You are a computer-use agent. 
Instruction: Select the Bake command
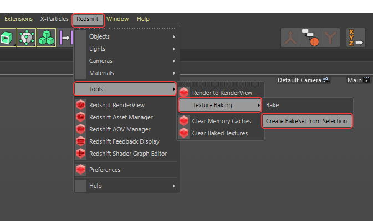tap(308, 105)
